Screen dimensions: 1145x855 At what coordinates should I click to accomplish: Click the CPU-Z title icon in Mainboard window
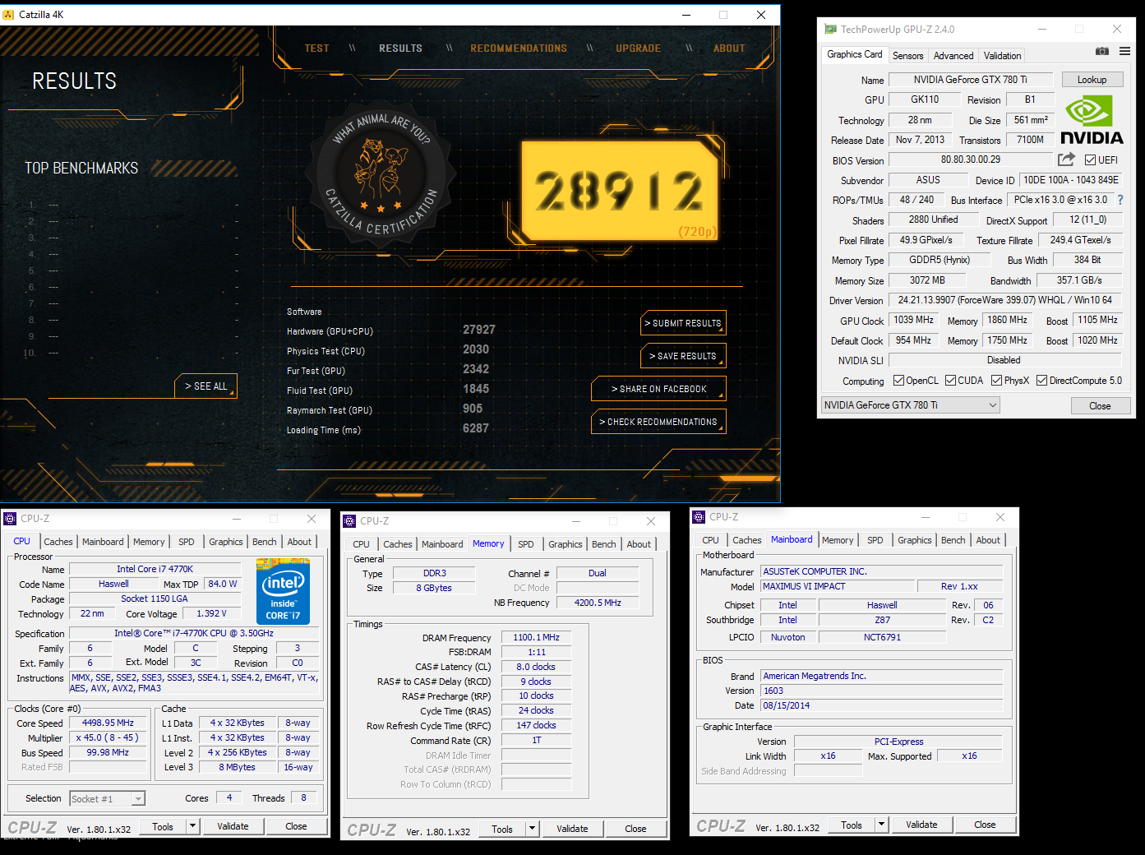699,517
